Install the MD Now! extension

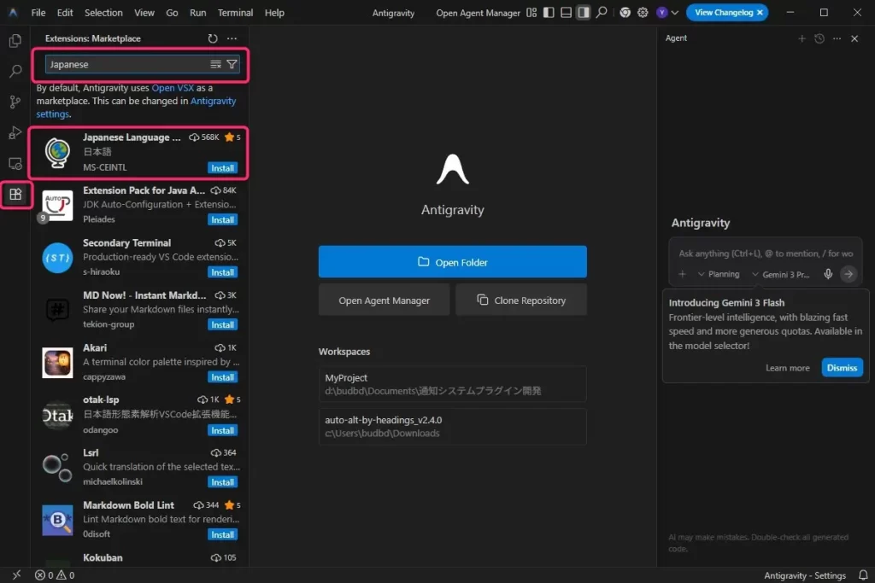[x=222, y=324]
